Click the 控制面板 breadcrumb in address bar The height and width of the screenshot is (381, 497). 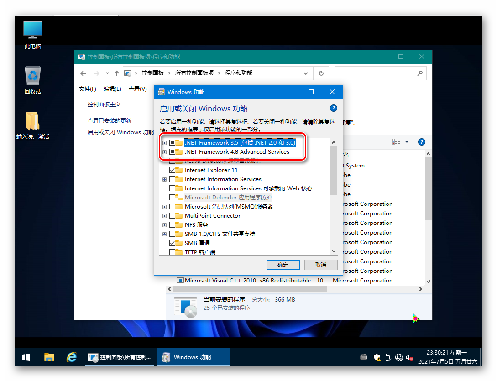pyautogui.click(x=153, y=73)
